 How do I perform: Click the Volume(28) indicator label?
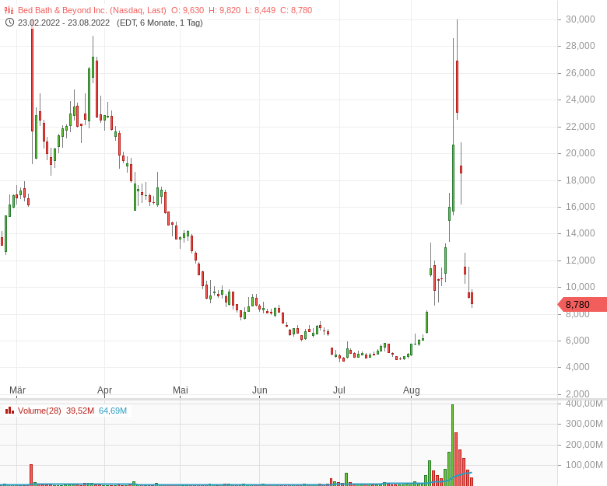click(x=40, y=411)
